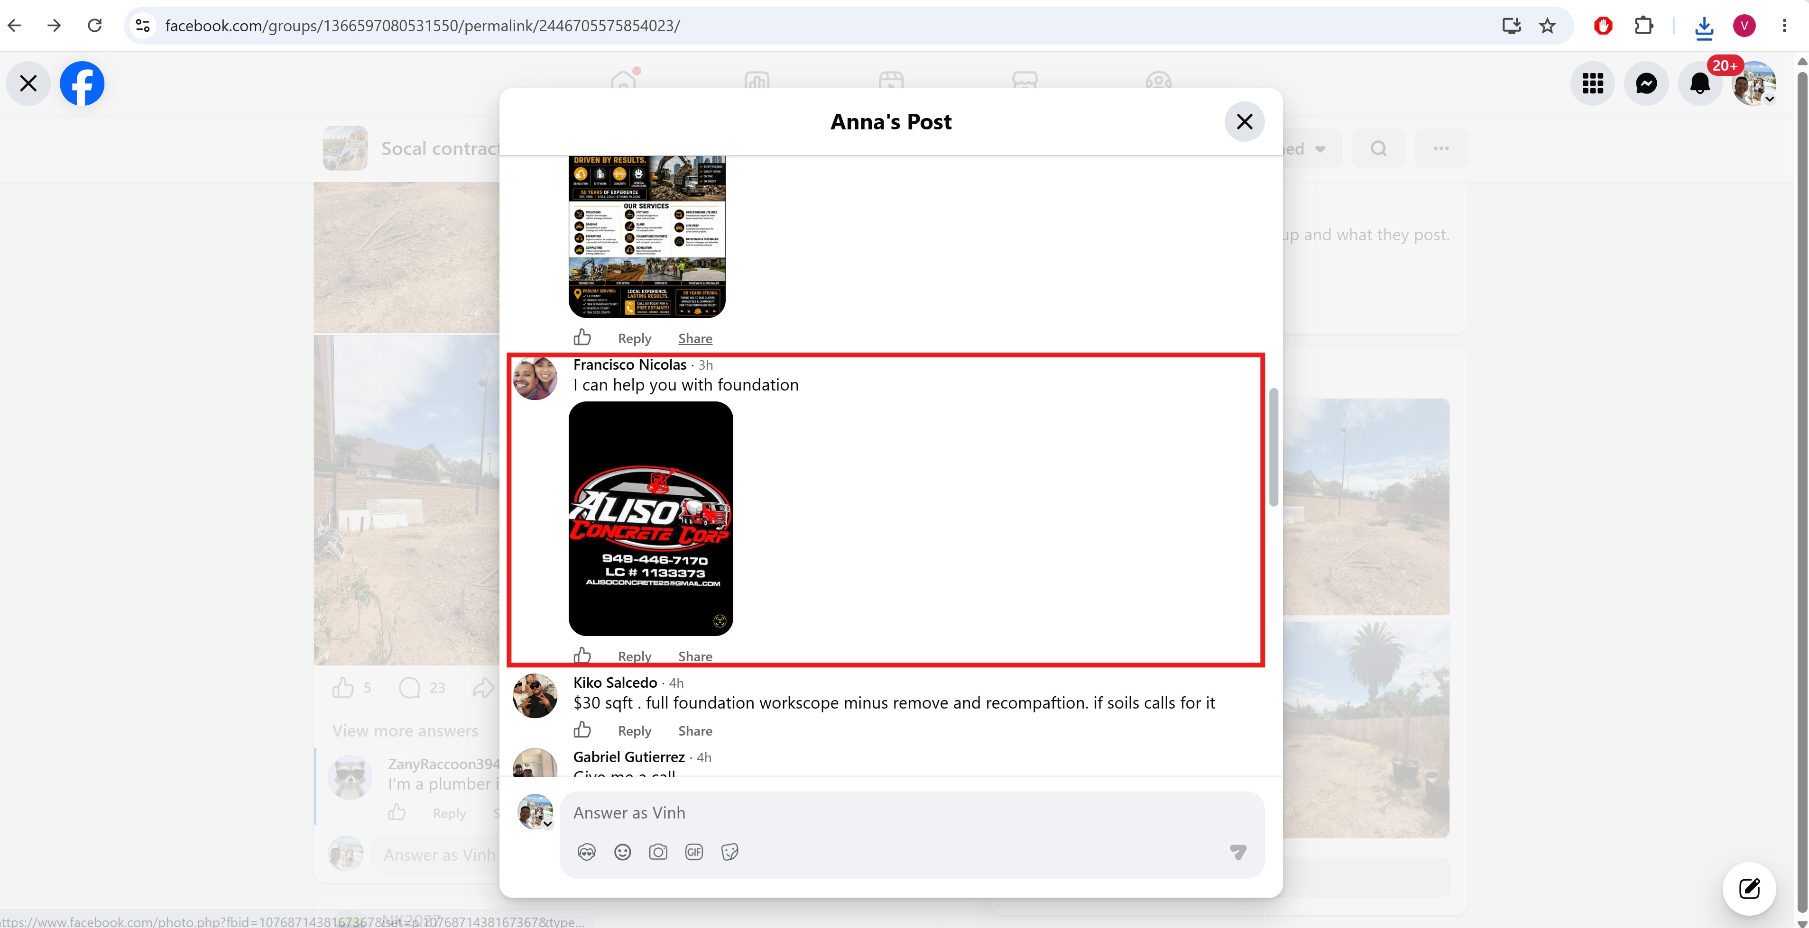This screenshot has height=928, width=1809.
Task: Click the dialog's comment scrollbar thumb
Action: pos(1273,446)
